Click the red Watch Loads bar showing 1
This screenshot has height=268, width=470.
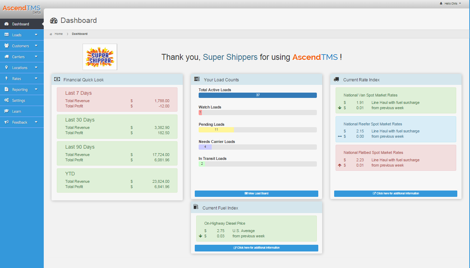200,112
